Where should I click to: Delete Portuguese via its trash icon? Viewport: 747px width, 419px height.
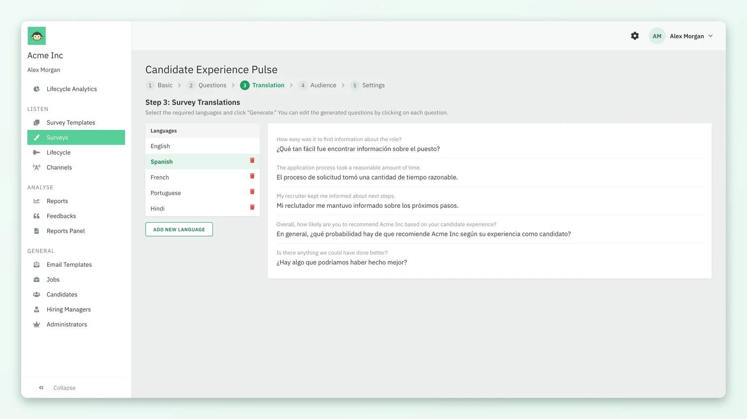[x=252, y=192]
